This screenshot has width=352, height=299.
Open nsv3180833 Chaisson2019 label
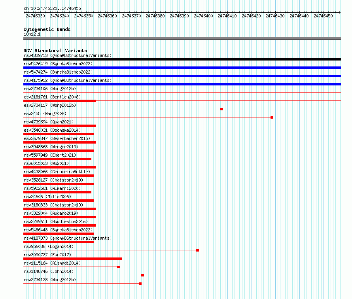(x=53, y=205)
